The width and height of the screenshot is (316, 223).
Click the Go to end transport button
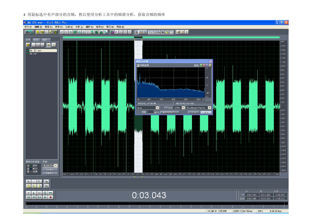[45, 197]
